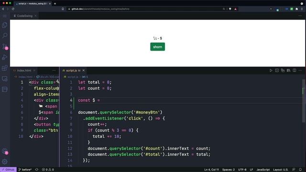Open more actions for the index.html editor group
The width and height of the screenshot is (306, 172).
tap(54, 70)
